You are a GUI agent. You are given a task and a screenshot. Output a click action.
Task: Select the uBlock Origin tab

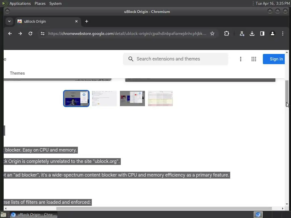(48, 21)
